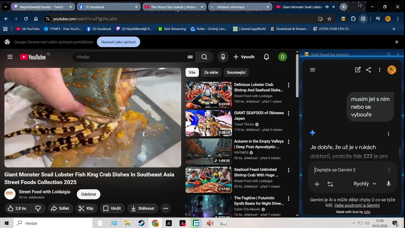Open options for the Seafood Feast Unlimited video
This screenshot has width=405, height=228.
pyautogui.click(x=288, y=170)
